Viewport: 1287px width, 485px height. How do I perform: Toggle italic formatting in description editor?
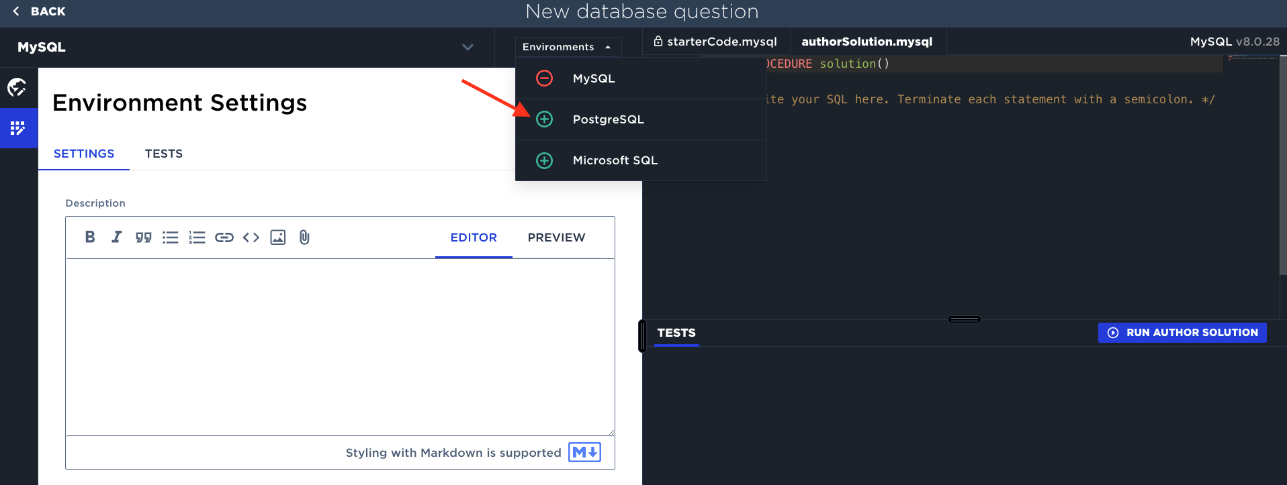pos(117,237)
